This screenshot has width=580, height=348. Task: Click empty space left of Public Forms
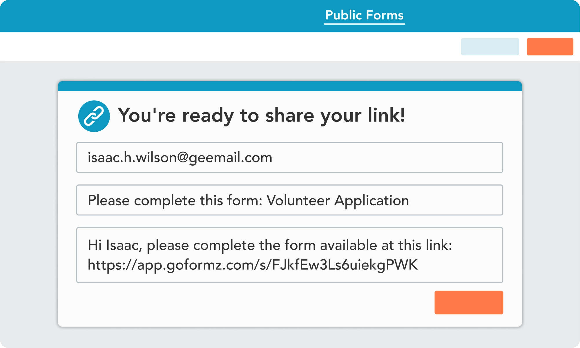pyautogui.click(x=159, y=16)
